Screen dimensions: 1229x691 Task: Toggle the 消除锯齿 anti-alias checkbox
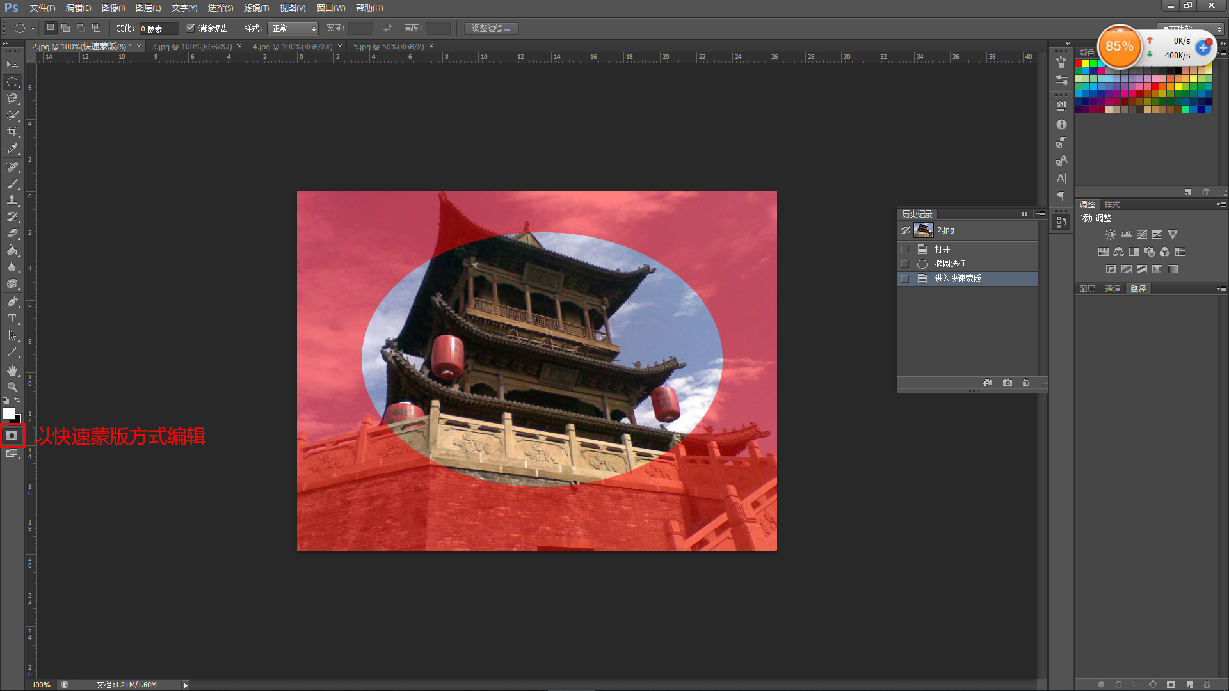pyautogui.click(x=191, y=28)
